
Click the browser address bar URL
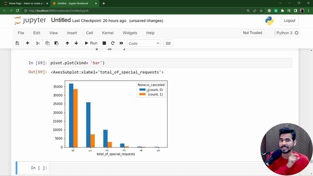click(59, 11)
